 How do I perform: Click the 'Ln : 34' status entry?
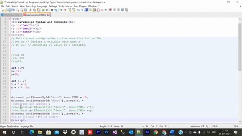point(145,126)
